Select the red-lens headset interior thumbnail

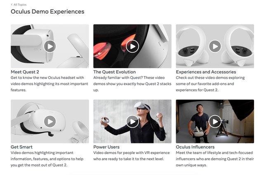click(132, 46)
